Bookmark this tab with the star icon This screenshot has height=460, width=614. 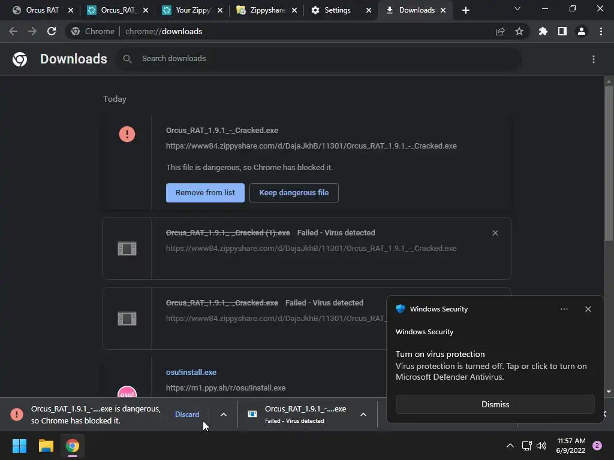(x=519, y=31)
